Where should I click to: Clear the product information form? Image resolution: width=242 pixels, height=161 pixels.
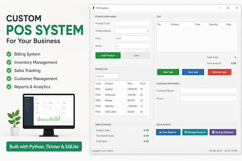pos(136,55)
